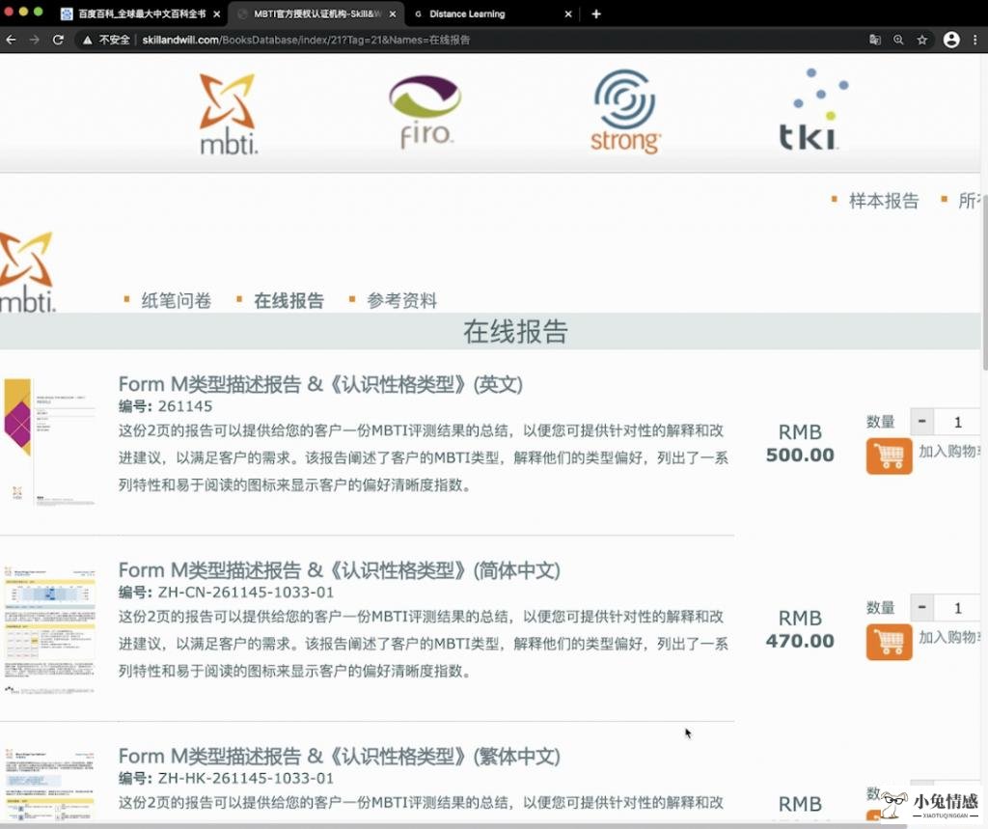Open the page translate icon
Screen dimensions: 988x829
coord(874,40)
